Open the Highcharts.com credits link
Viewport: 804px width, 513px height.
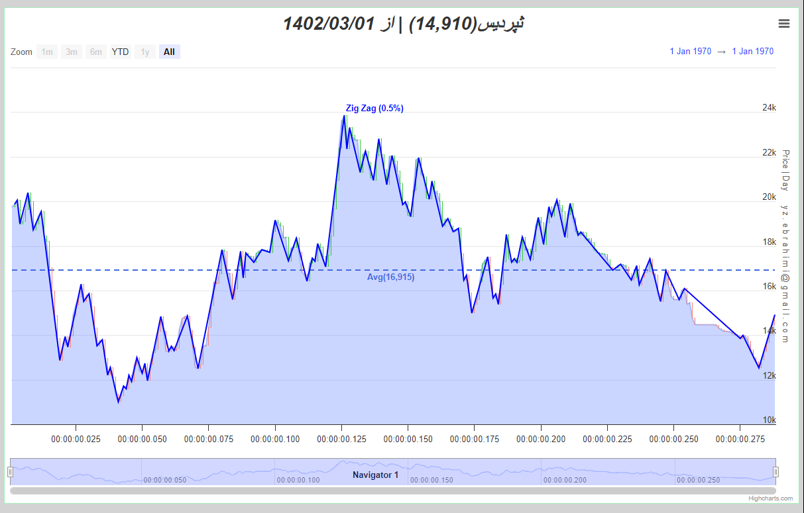coord(771,498)
